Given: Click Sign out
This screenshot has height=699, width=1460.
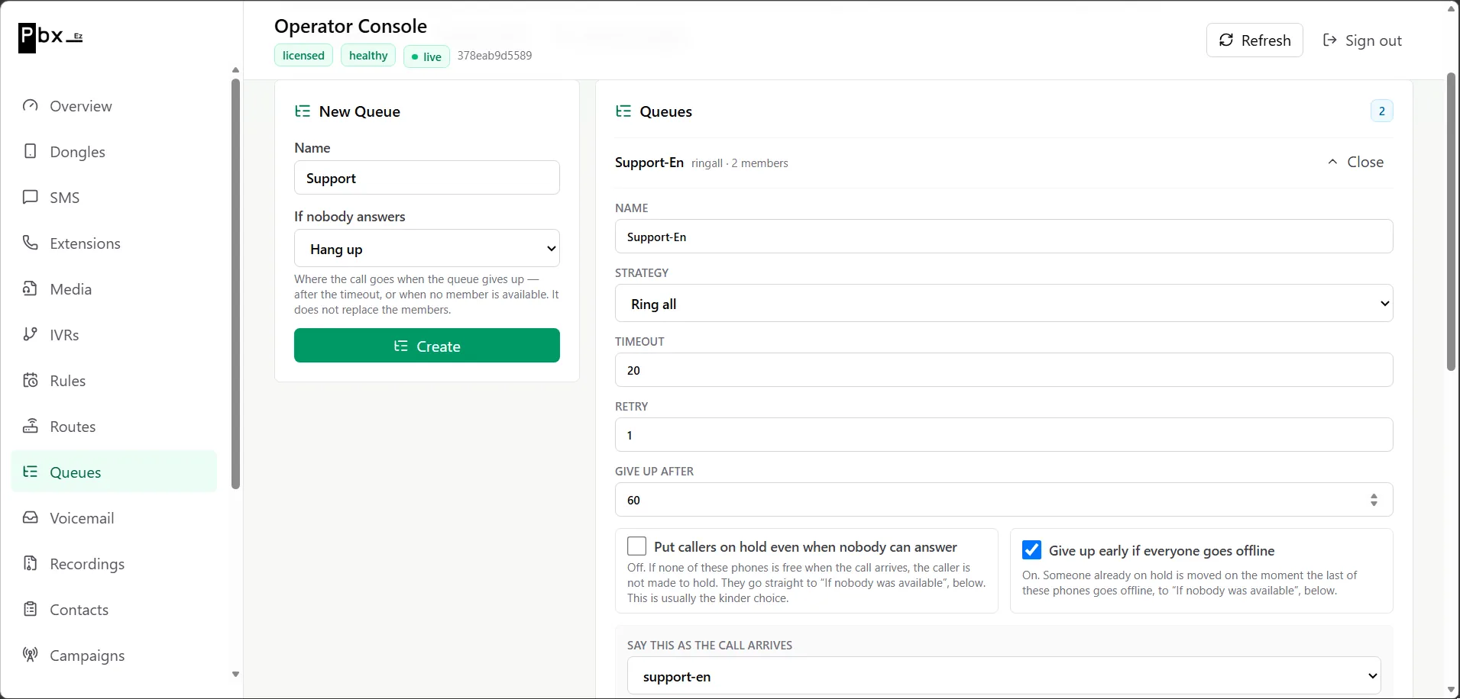Looking at the screenshot, I should (1363, 40).
